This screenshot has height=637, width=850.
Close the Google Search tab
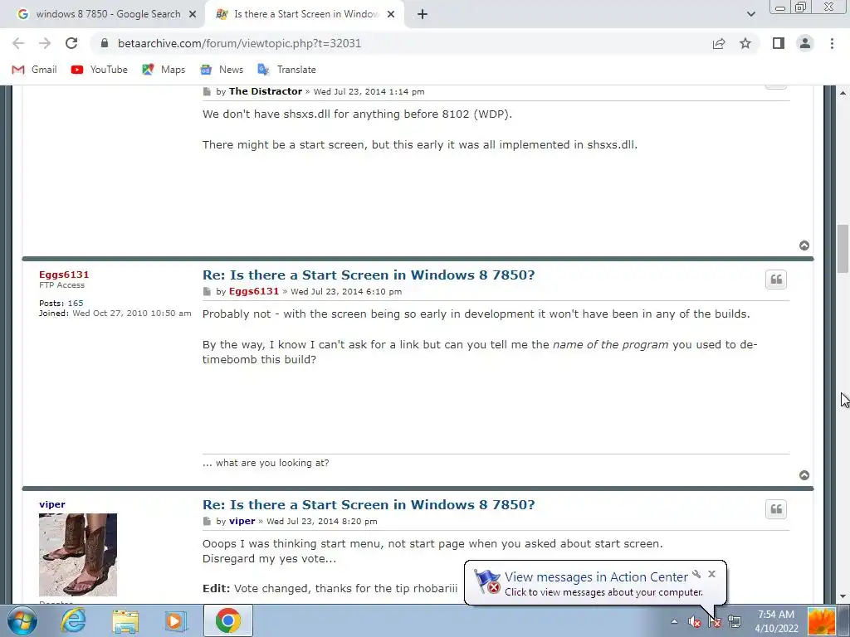193,14
